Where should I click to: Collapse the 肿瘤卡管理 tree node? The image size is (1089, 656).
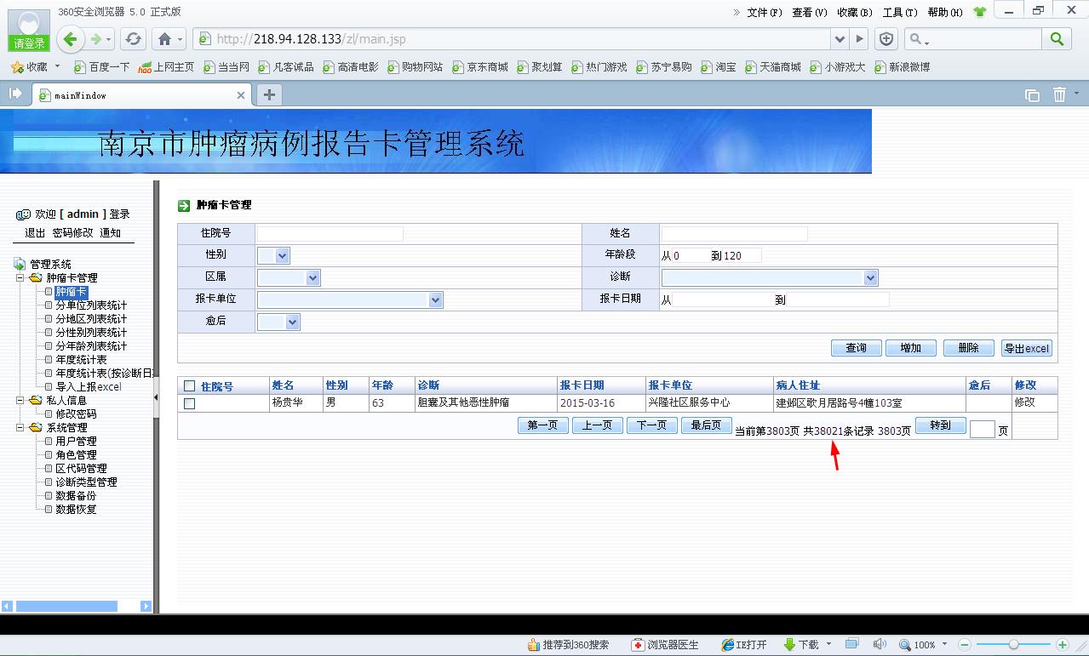[20, 277]
